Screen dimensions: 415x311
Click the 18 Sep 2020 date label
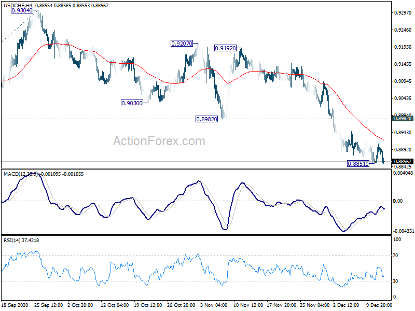pos(15,305)
